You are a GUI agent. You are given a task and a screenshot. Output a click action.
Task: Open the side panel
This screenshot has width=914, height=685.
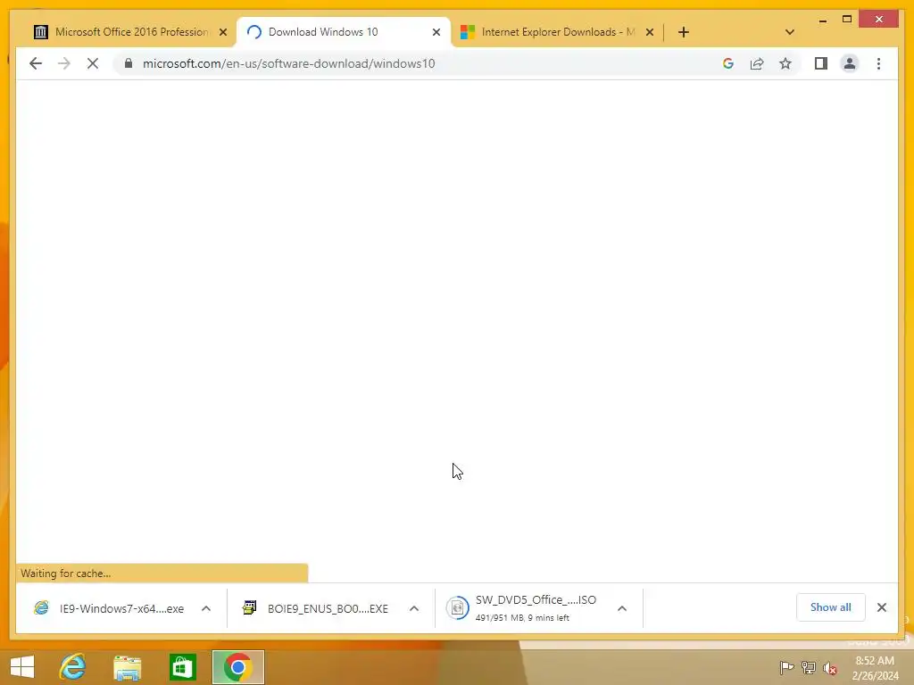(x=821, y=63)
